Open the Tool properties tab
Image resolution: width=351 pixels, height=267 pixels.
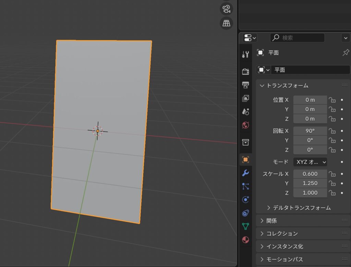coord(245,54)
